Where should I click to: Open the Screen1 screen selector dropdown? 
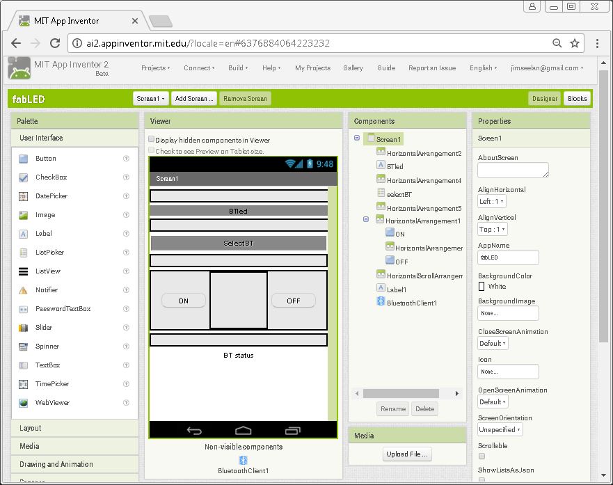click(x=150, y=99)
